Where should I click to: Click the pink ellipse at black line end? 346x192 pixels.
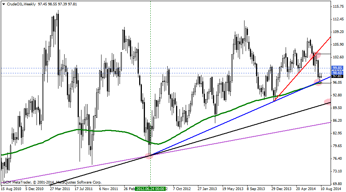[x=328, y=102]
